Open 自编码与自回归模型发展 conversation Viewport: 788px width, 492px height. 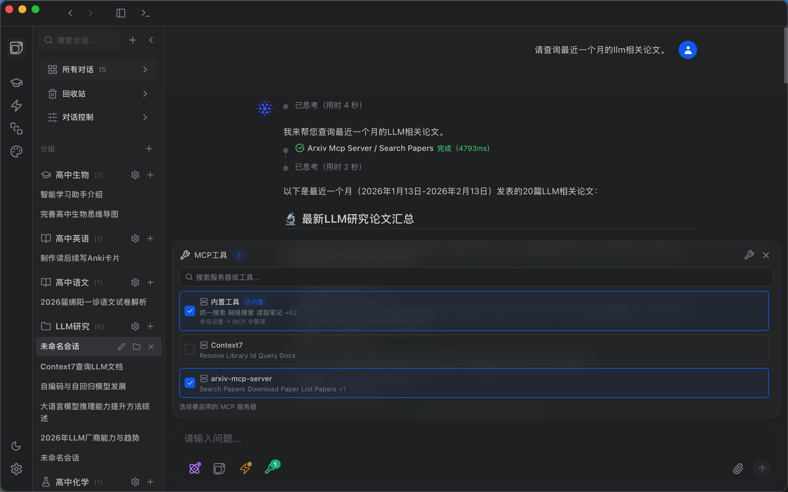[x=83, y=386]
